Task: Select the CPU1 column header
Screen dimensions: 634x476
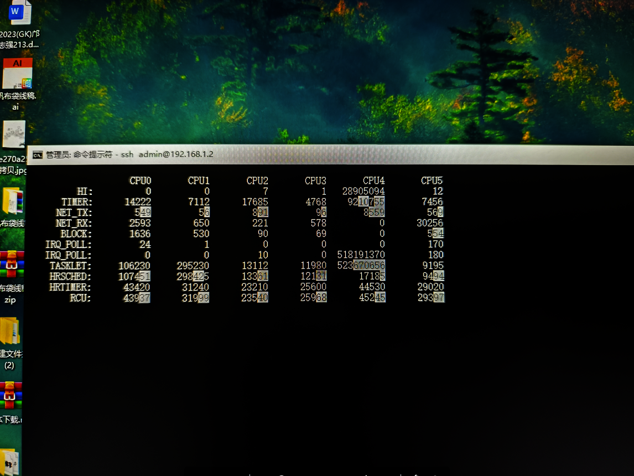Action: click(199, 180)
